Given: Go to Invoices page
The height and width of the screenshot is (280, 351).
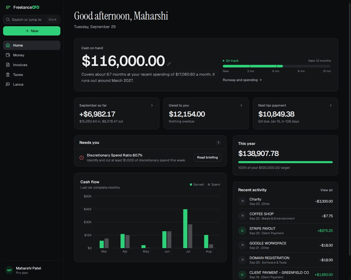Looking at the screenshot, I should pos(32,65).
